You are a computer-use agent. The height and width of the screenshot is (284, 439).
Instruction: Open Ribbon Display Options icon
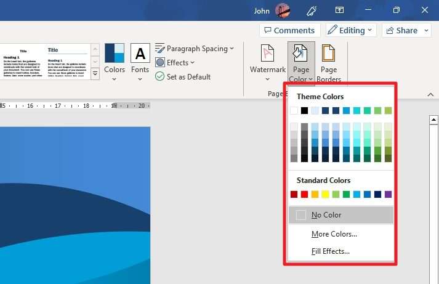pyautogui.click(x=339, y=10)
